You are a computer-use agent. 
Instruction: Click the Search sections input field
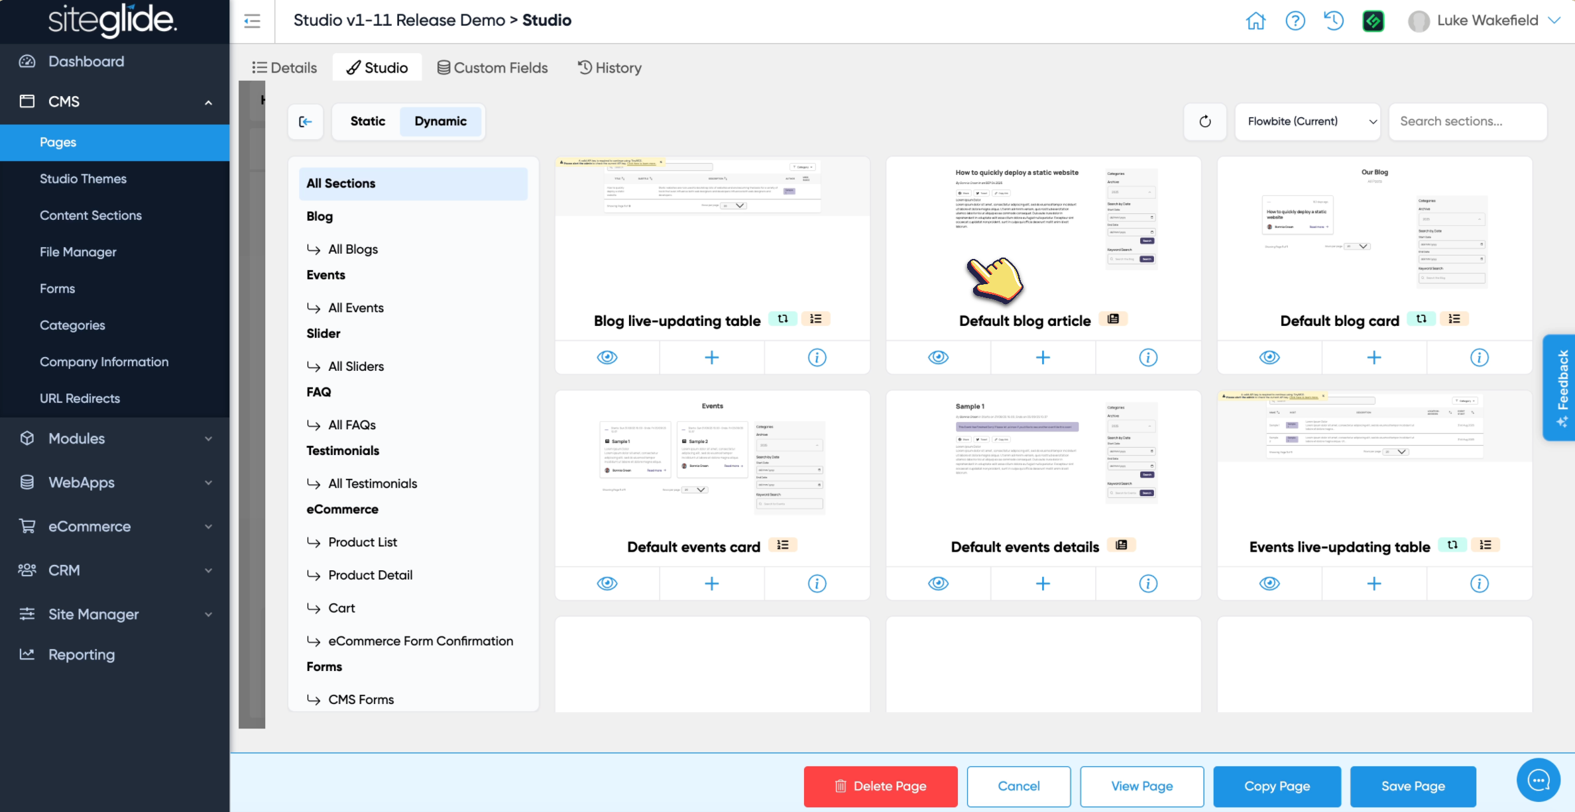1467,122
